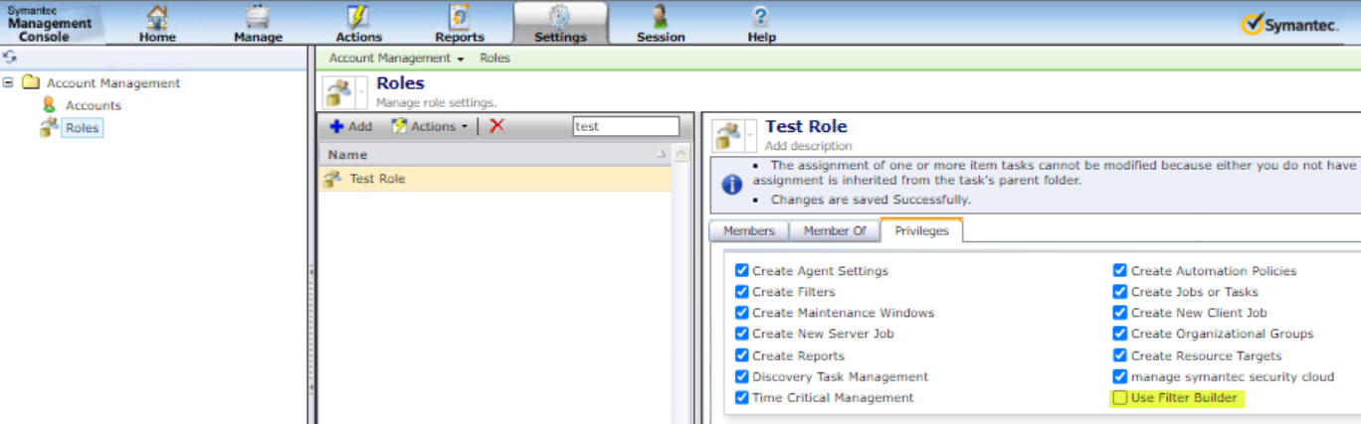Click the Test Role title heading
The image size is (1361, 424).
[806, 126]
